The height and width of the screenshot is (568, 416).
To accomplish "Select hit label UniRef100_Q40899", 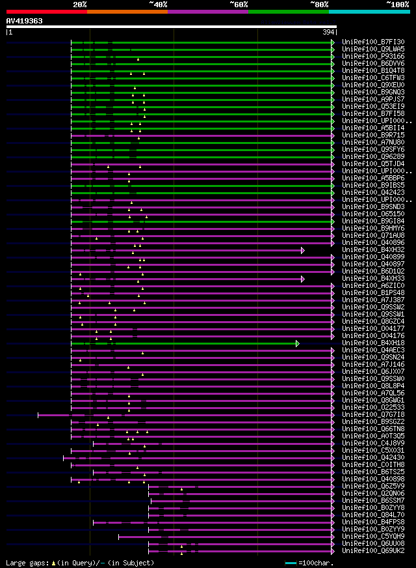I will coord(373,257).
